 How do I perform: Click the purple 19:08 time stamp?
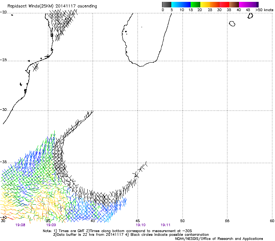pyautogui.click(x=20, y=225)
